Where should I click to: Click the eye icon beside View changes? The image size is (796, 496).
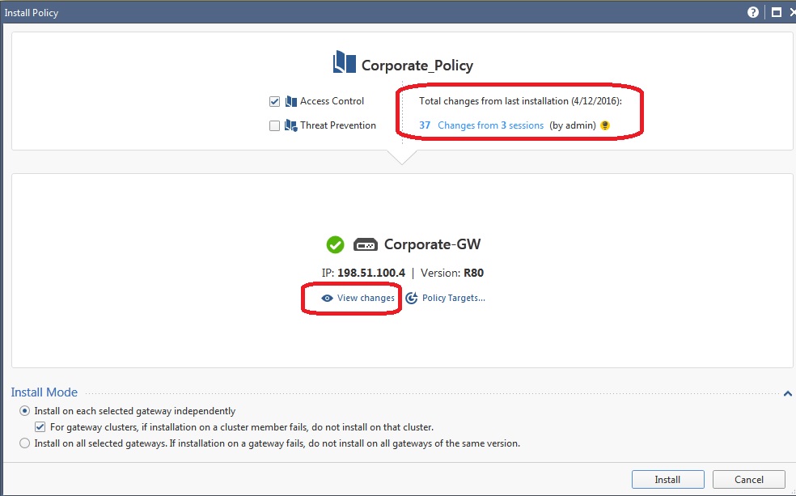click(x=327, y=298)
